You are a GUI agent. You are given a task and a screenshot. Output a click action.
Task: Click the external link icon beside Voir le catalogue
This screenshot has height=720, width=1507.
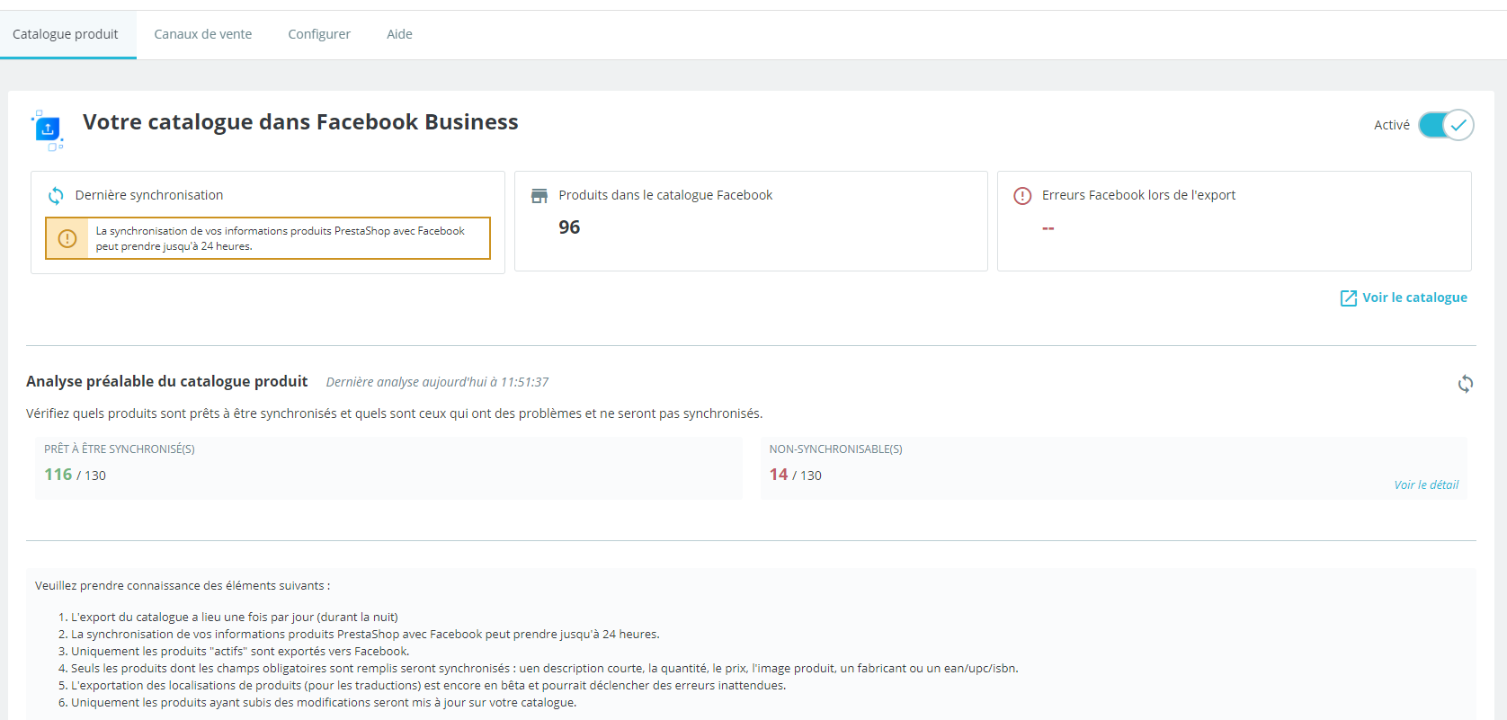[x=1349, y=298]
